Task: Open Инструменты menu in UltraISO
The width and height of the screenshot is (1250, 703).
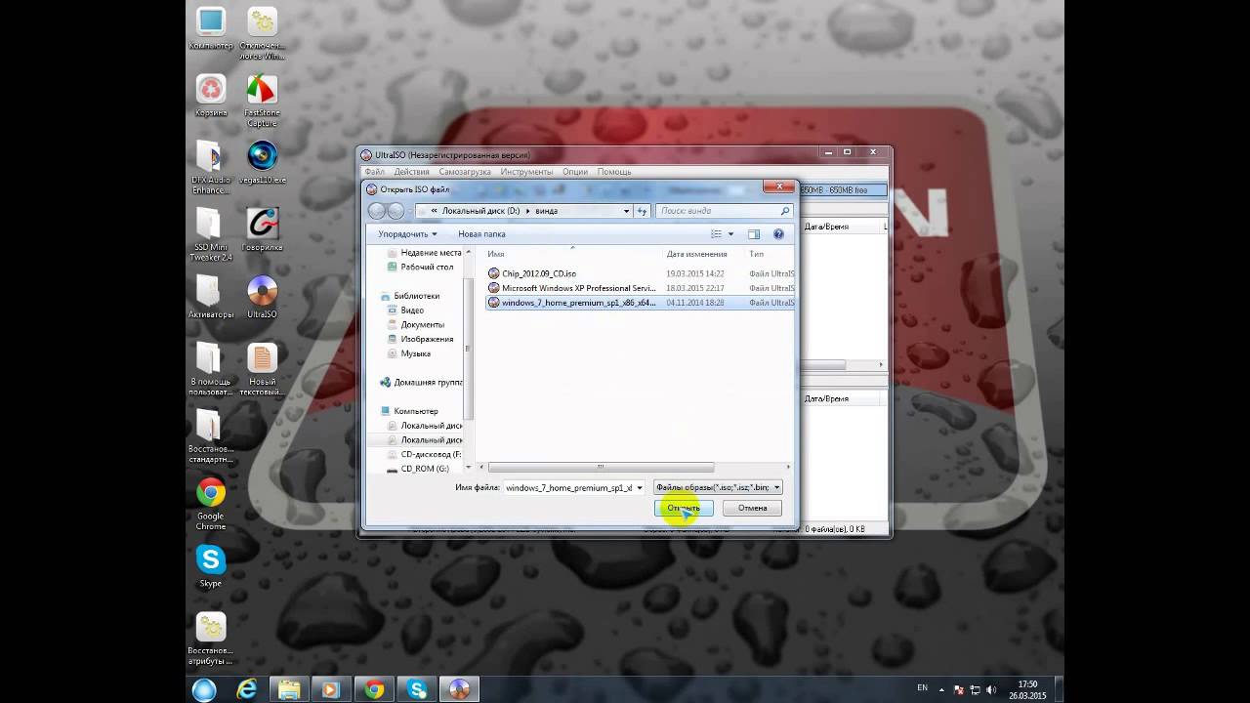Action: click(526, 172)
